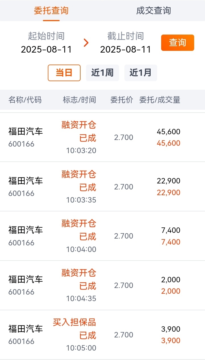Screen dimensions: 205x360
Task: Select the 当日 range filter
Action: [64, 73]
